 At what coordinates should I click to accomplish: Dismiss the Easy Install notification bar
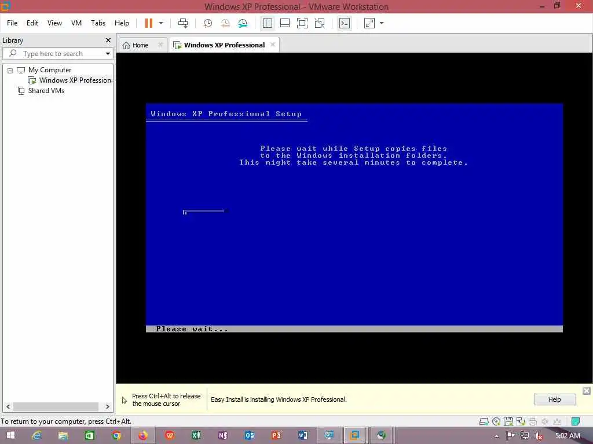pos(587,391)
